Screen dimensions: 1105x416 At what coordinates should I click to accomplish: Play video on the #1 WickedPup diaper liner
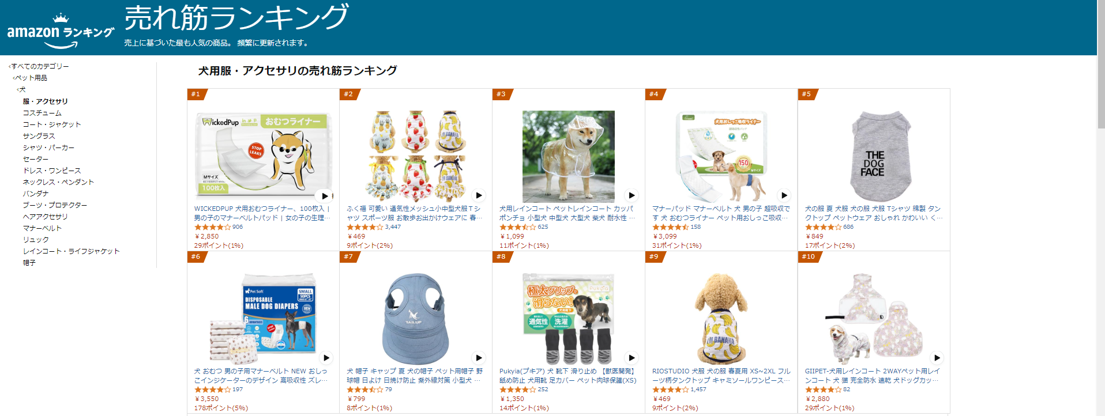coord(325,196)
